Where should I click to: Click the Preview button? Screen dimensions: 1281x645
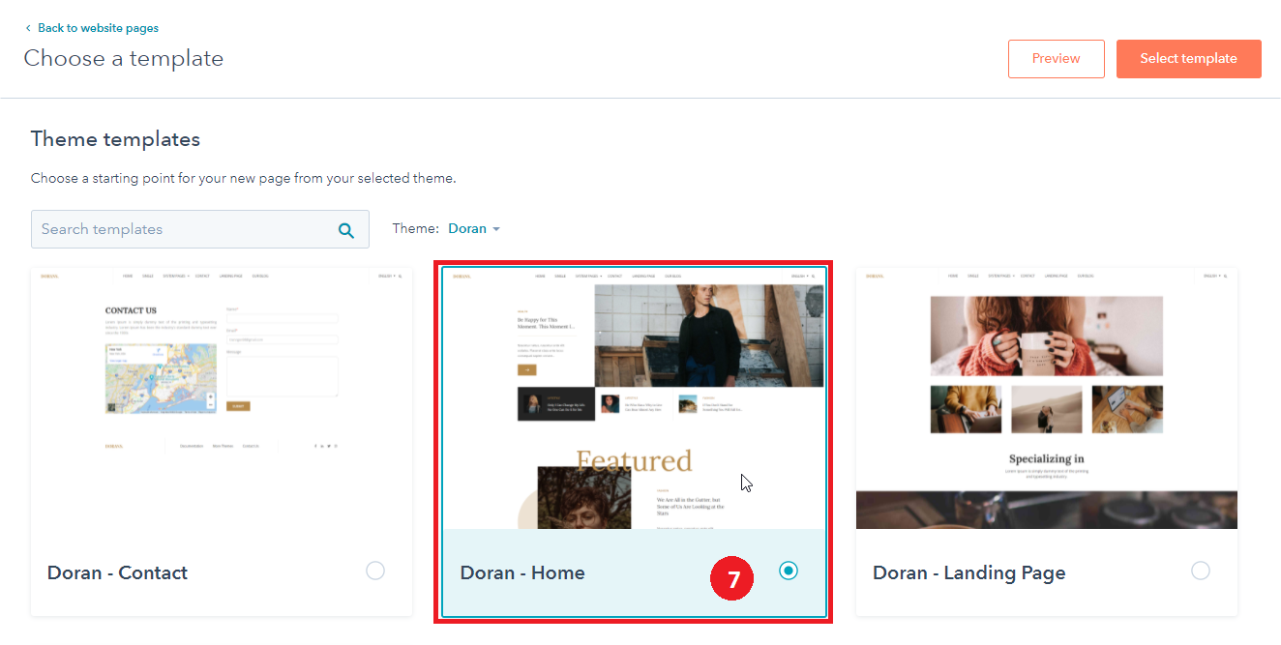pyautogui.click(x=1056, y=58)
